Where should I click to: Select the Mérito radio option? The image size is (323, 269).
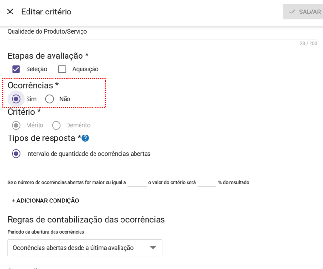click(16, 125)
